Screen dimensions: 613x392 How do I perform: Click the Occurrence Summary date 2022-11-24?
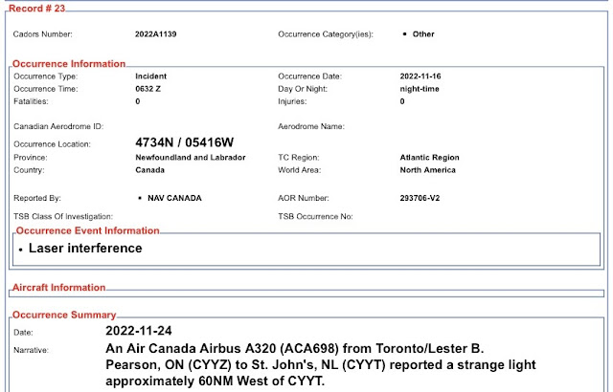click(x=147, y=331)
